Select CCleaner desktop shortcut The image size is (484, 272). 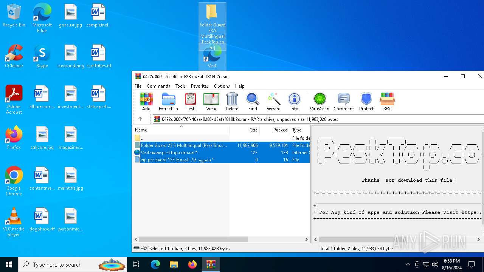(14, 57)
